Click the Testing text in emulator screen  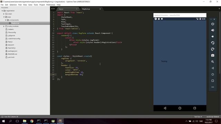[164, 61]
